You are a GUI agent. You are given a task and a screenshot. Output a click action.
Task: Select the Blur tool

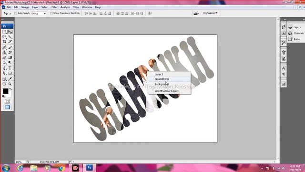[4, 63]
